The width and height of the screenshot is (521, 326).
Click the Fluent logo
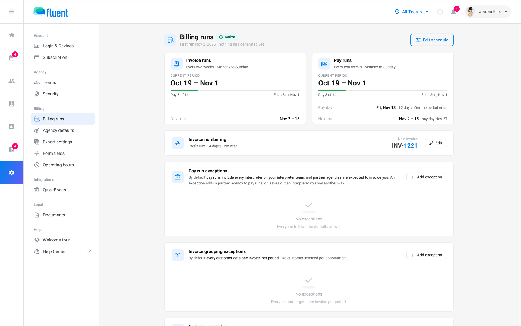[51, 12]
